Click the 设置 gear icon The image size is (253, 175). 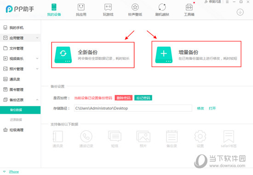200,136
